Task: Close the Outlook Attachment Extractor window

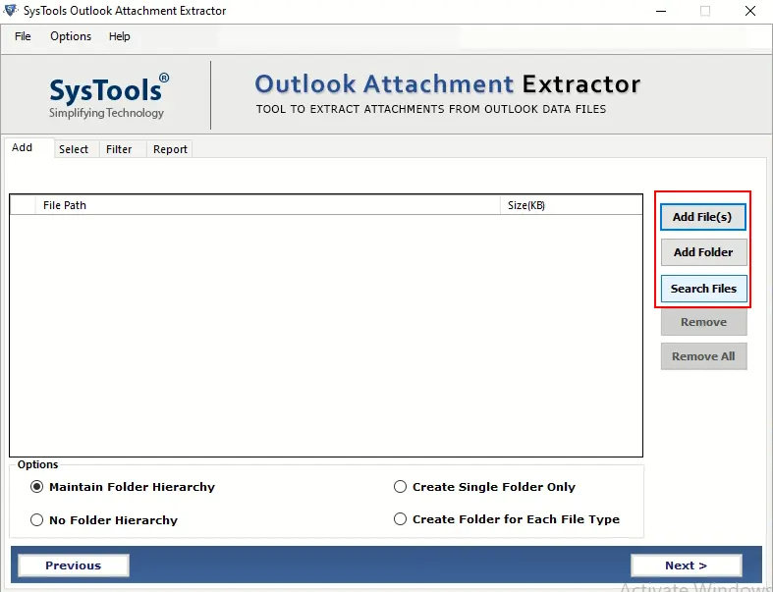Action: coord(750,11)
